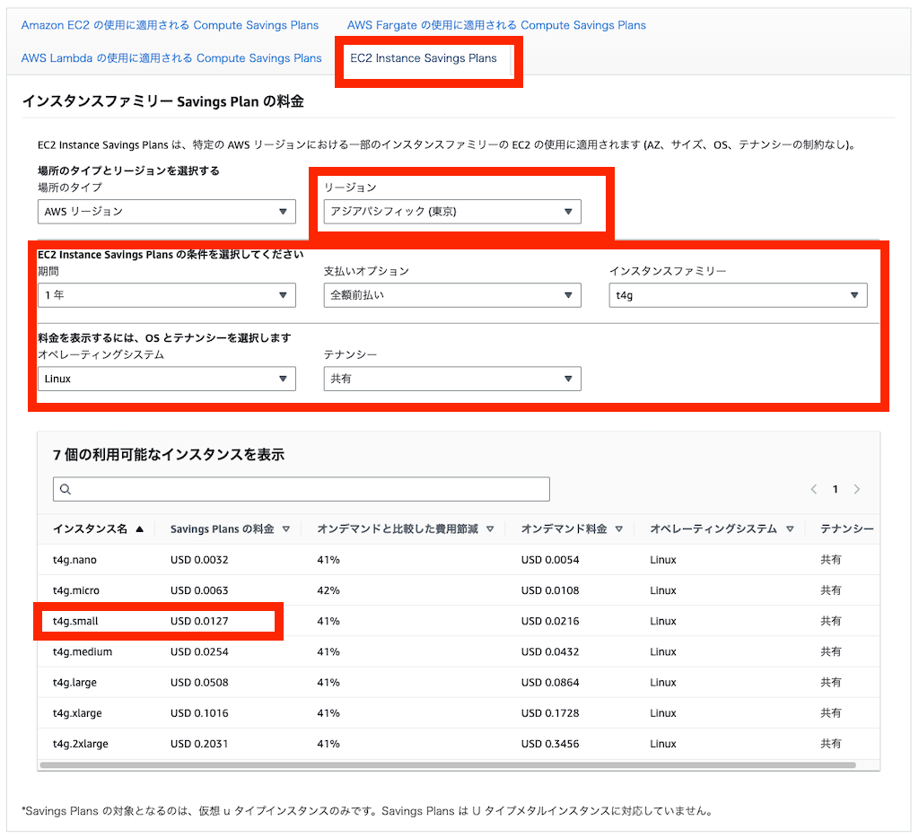Click the sort arrow beside Savings Plans の料金
Viewport: 919px width, 838px height.
click(286, 529)
